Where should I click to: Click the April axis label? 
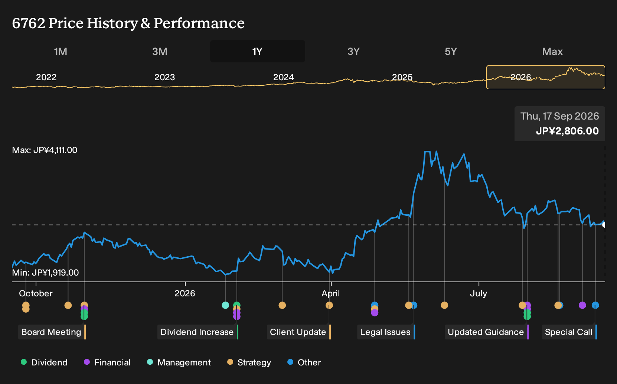(331, 293)
